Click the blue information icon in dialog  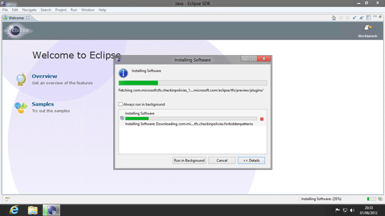coord(123,73)
